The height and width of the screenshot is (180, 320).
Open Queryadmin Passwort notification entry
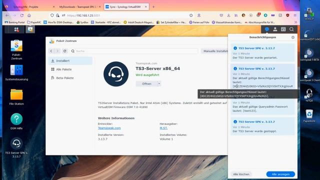(262, 106)
